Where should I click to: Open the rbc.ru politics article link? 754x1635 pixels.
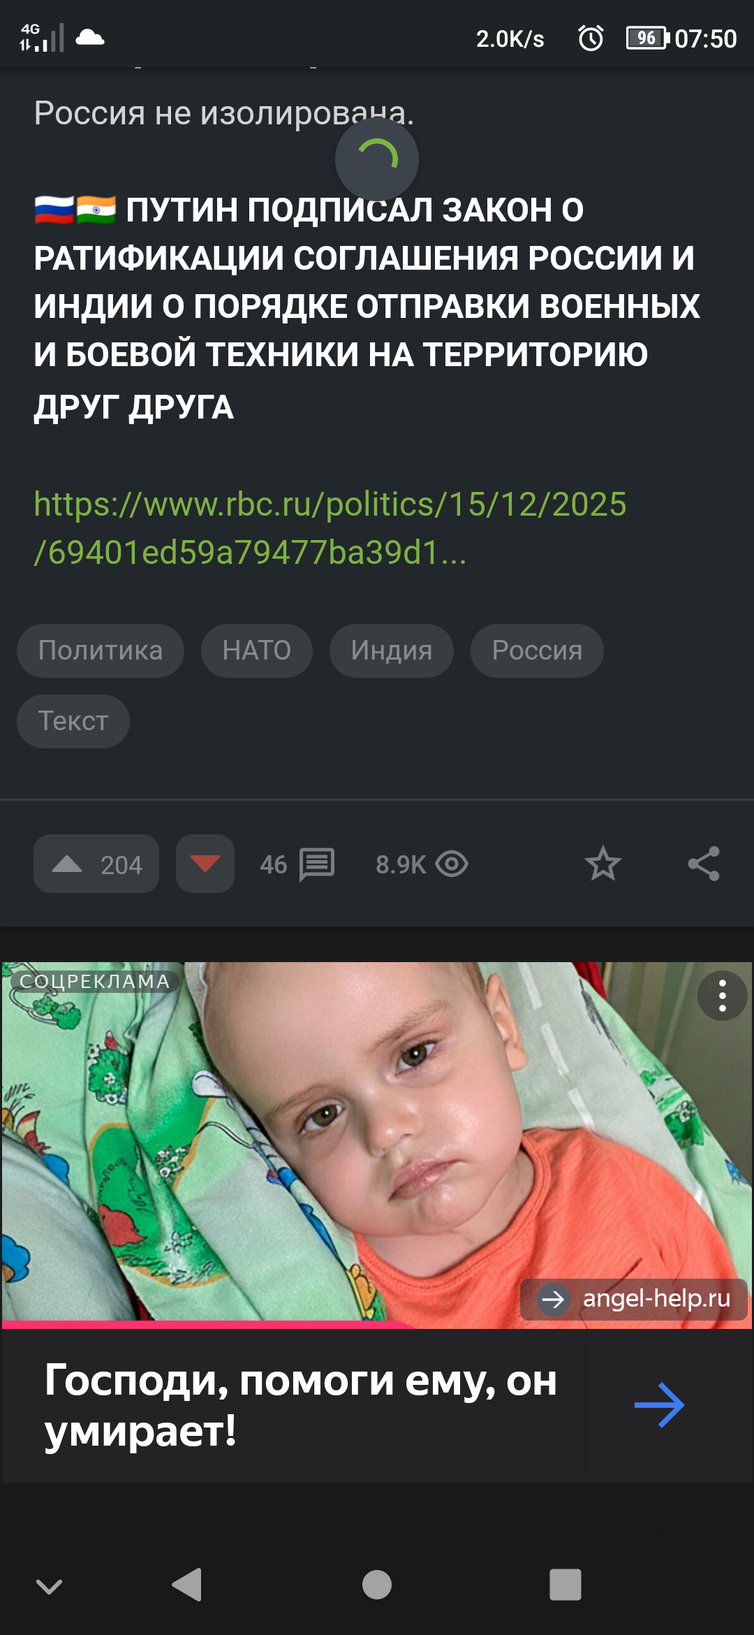point(330,528)
